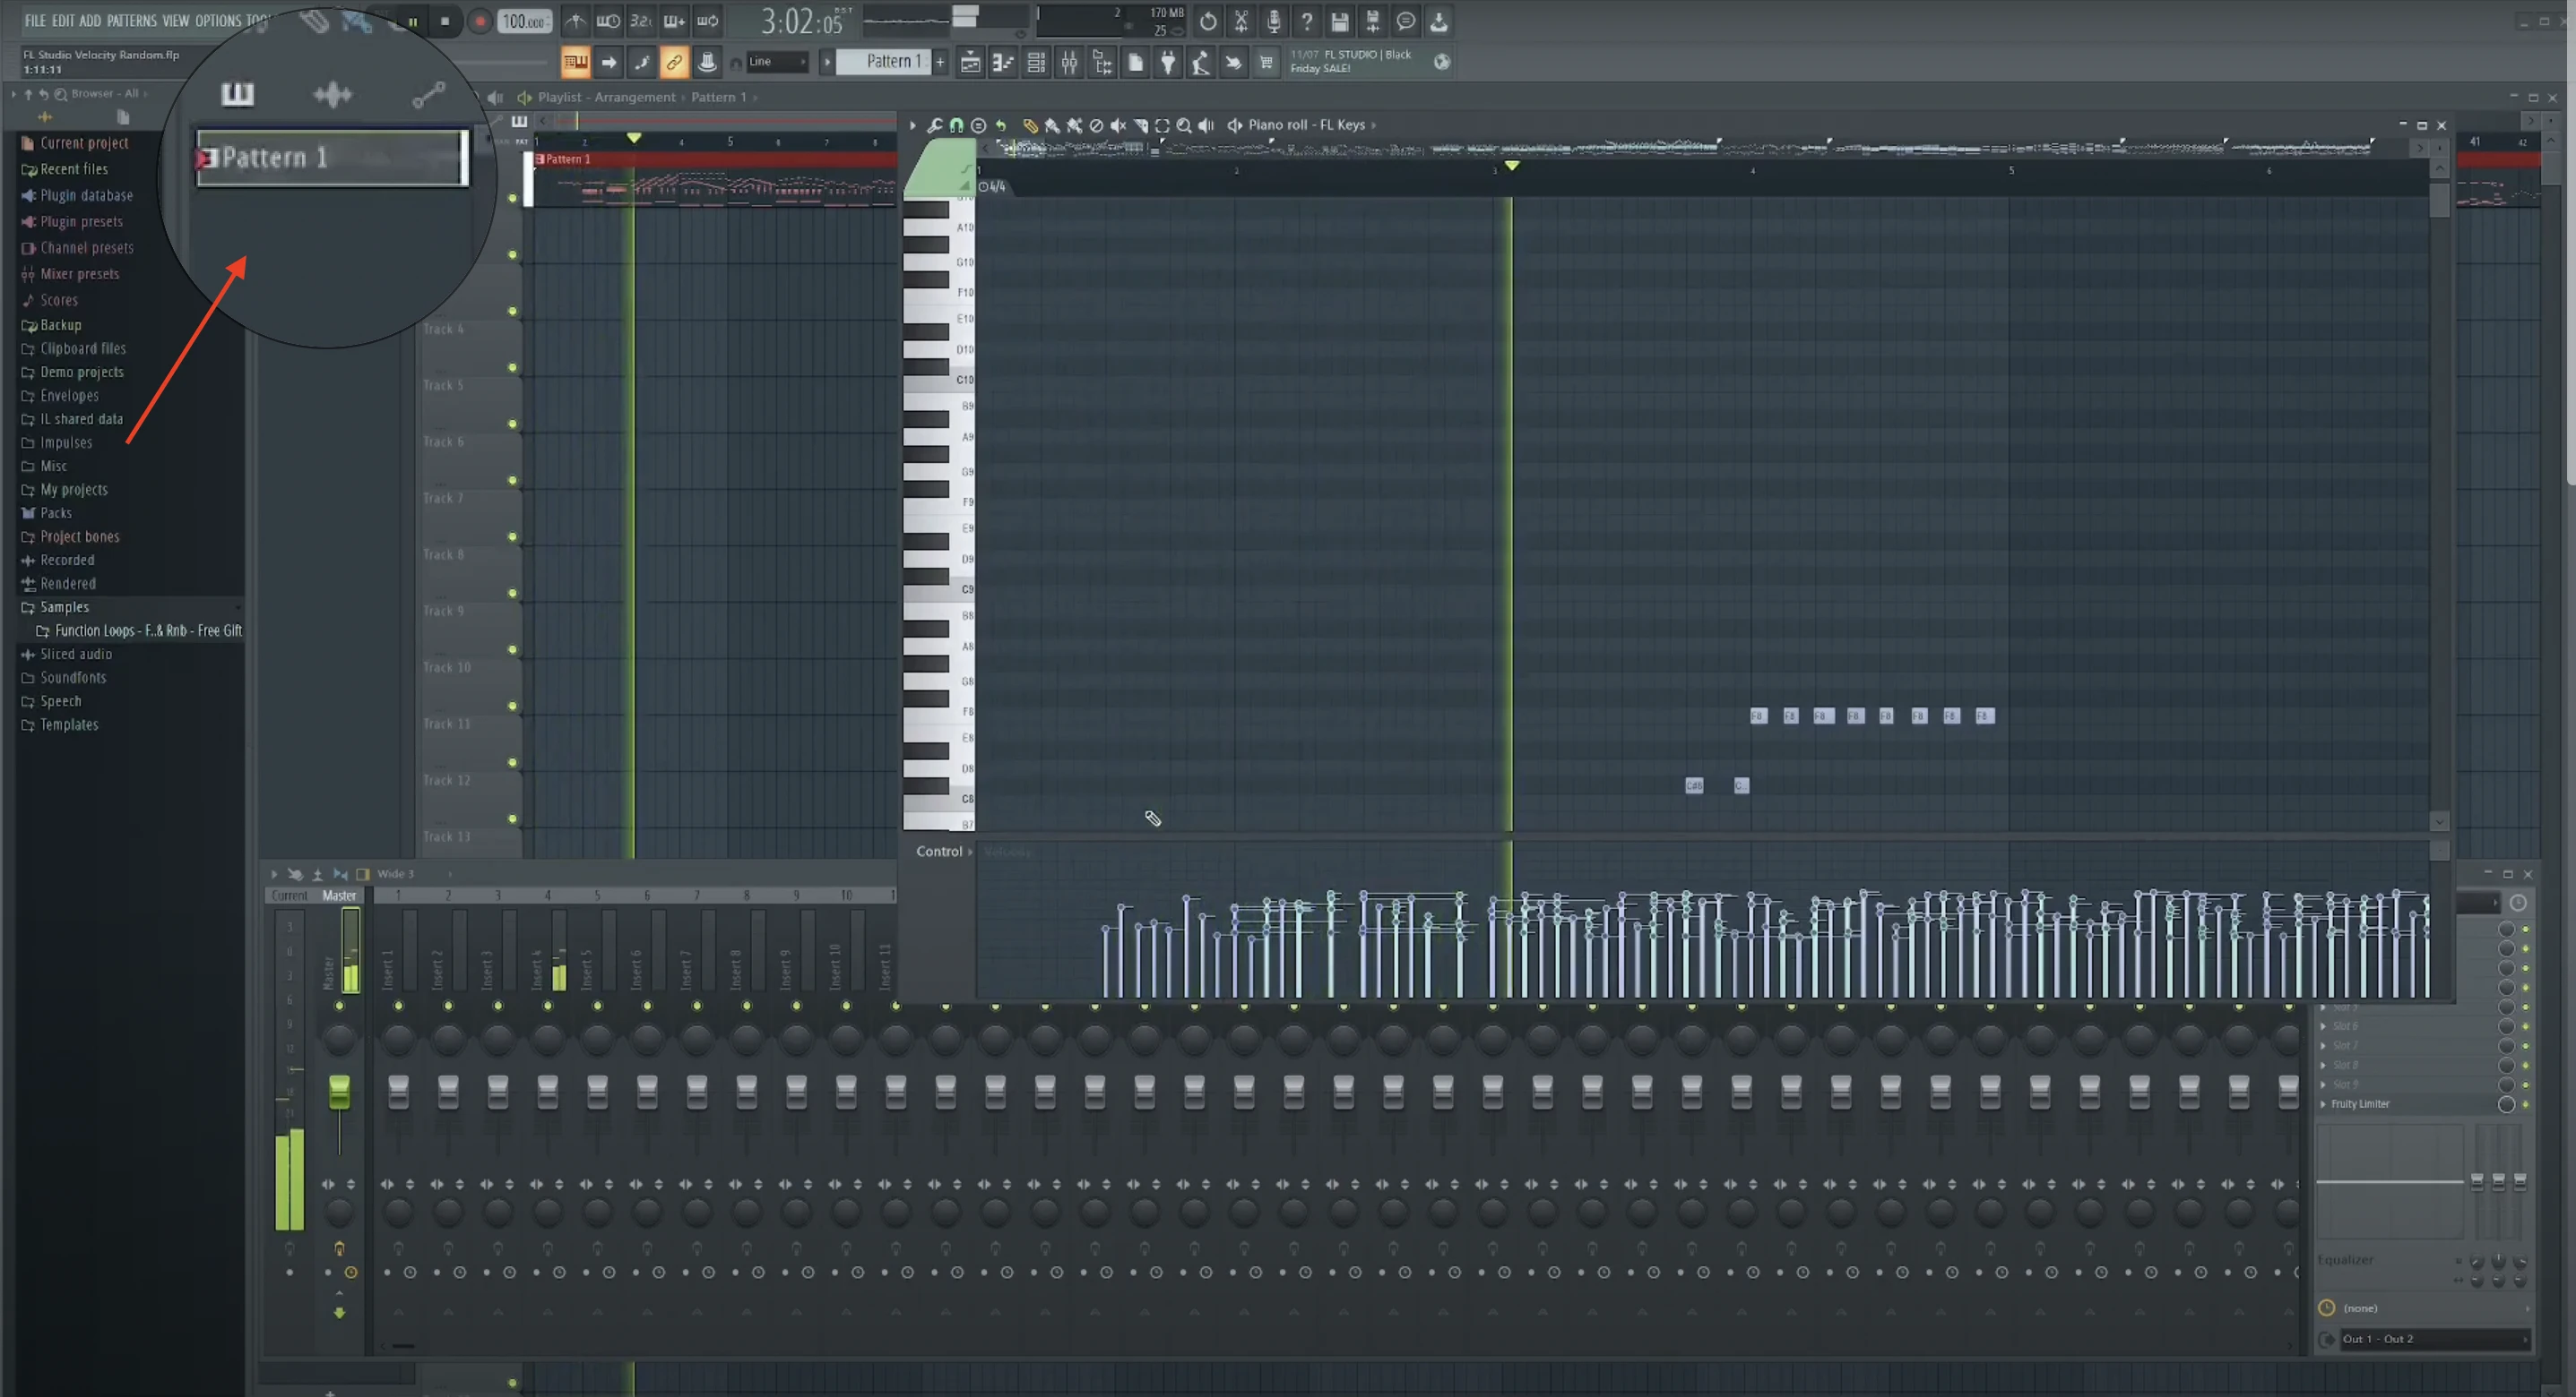The height and width of the screenshot is (1397, 2576).
Task: Add new pattern with plus button
Action: [940, 62]
